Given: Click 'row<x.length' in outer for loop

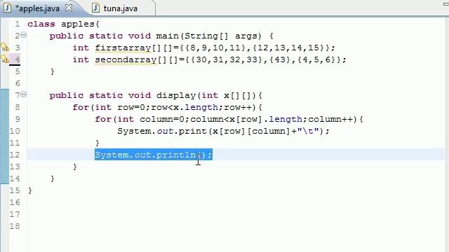Looking at the screenshot, I should 185,107.
